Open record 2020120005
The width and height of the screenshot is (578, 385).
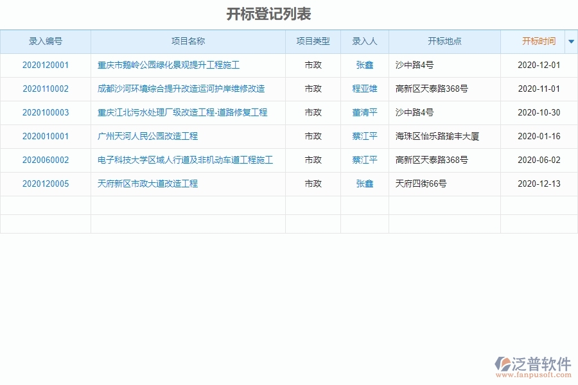pyautogui.click(x=46, y=184)
